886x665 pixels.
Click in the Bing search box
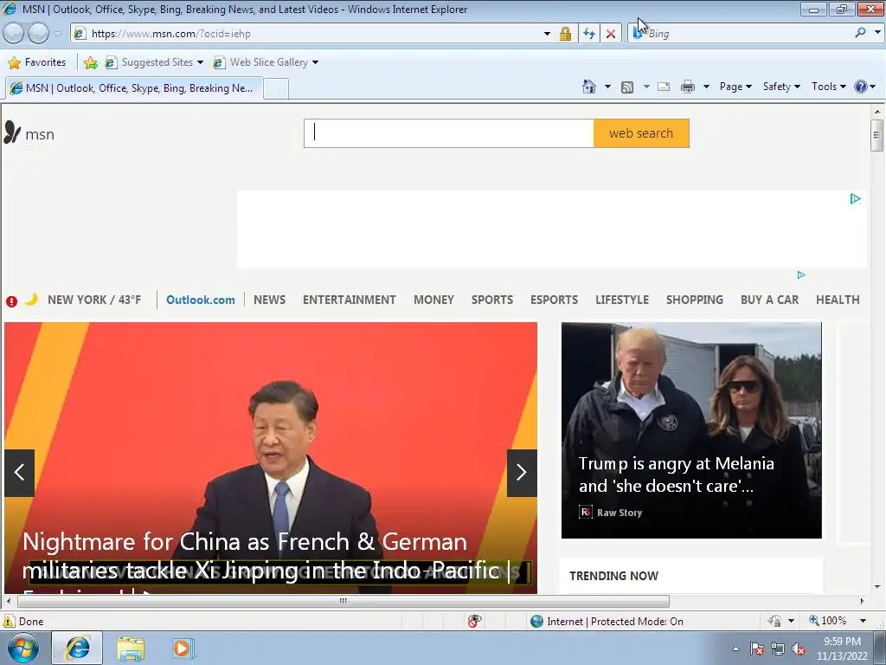(748, 34)
